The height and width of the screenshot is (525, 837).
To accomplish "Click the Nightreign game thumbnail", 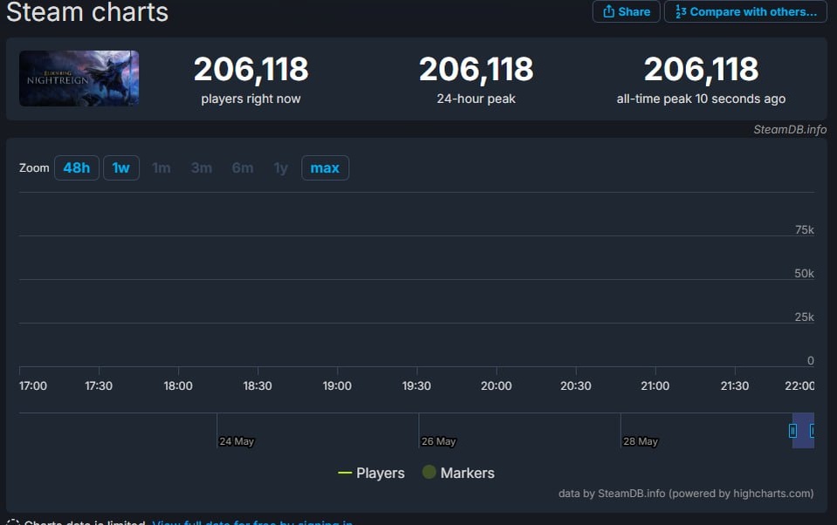I will (x=79, y=78).
